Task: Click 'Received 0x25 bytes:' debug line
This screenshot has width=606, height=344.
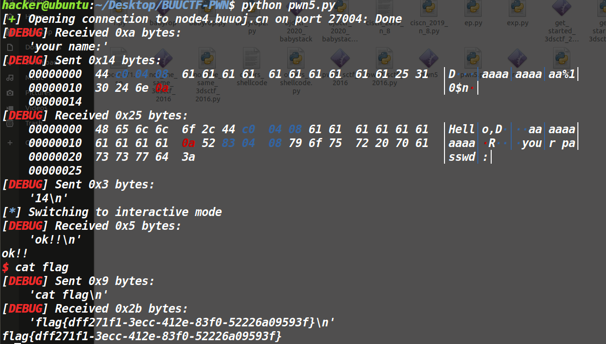Action: [95, 116]
